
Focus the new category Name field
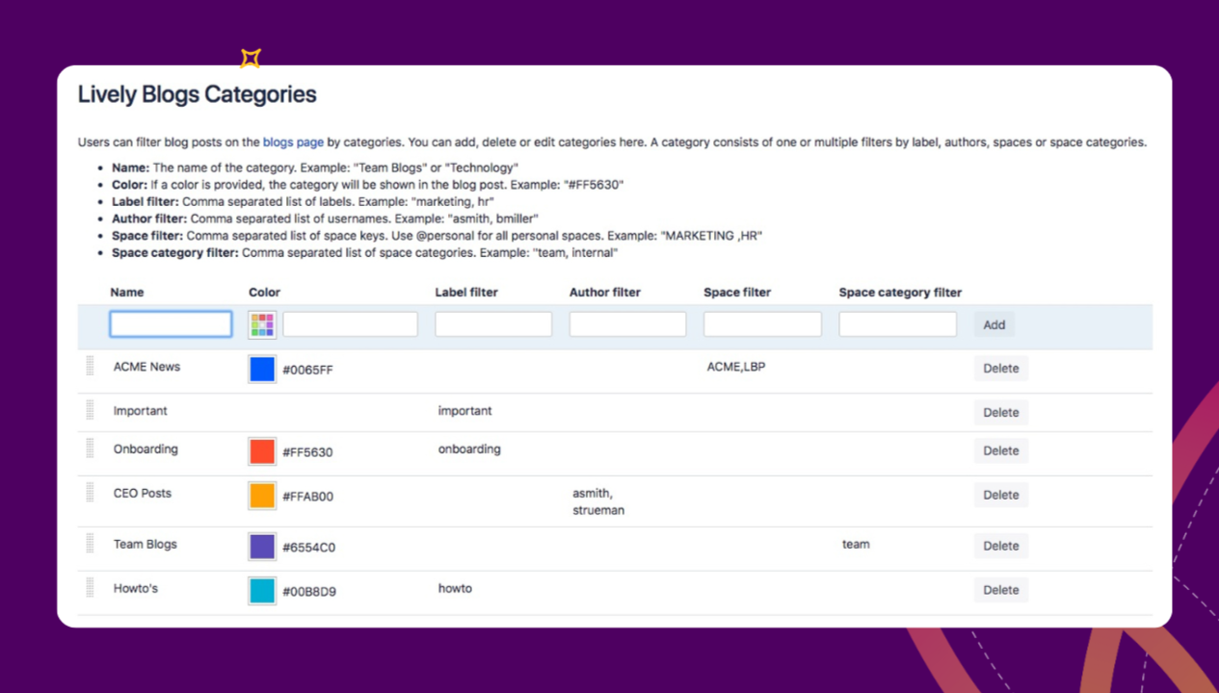[x=171, y=324]
